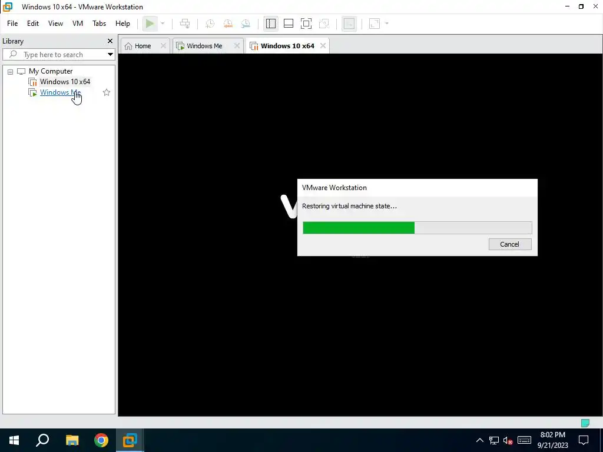This screenshot has height=452, width=603.
Task: Click the green Power On play button
Action: pos(150,24)
